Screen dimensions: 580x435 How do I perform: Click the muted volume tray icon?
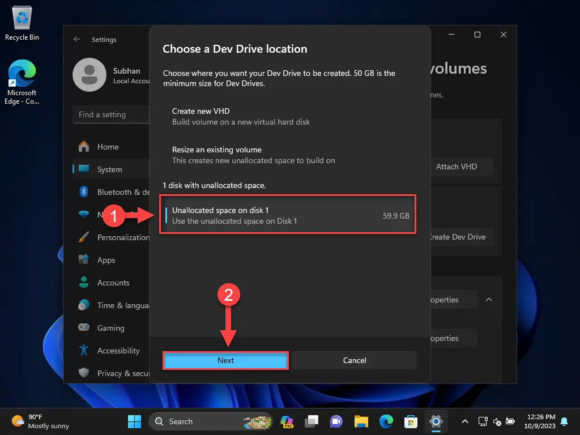click(497, 421)
